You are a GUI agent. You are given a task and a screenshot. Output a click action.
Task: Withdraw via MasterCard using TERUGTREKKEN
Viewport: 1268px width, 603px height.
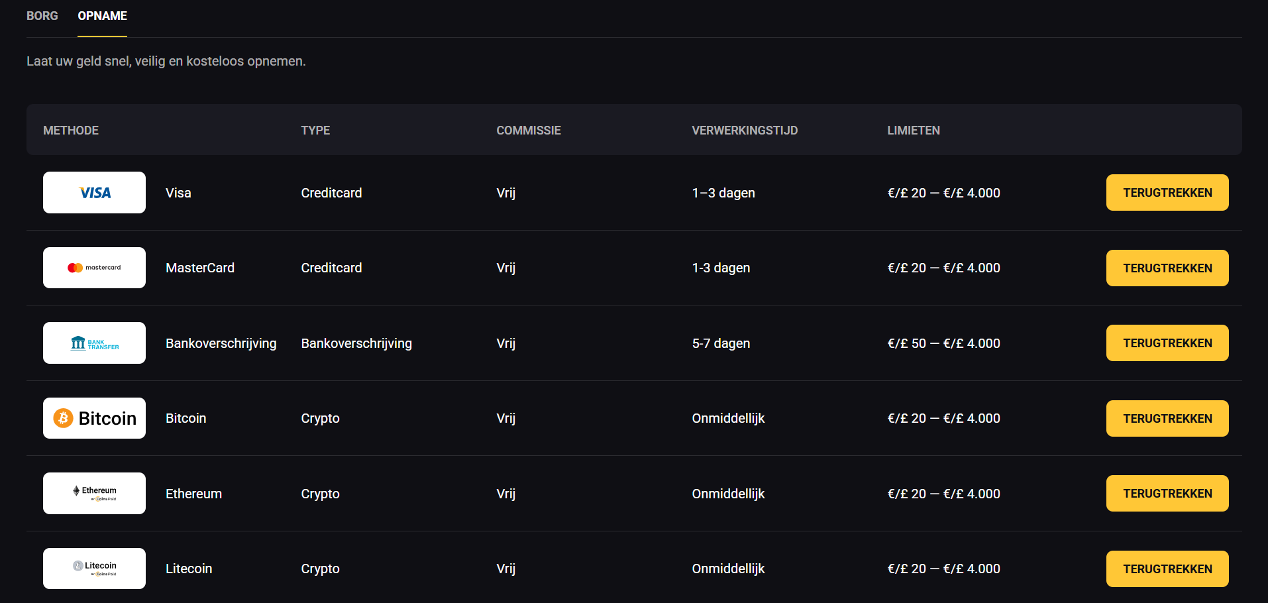[x=1167, y=268]
